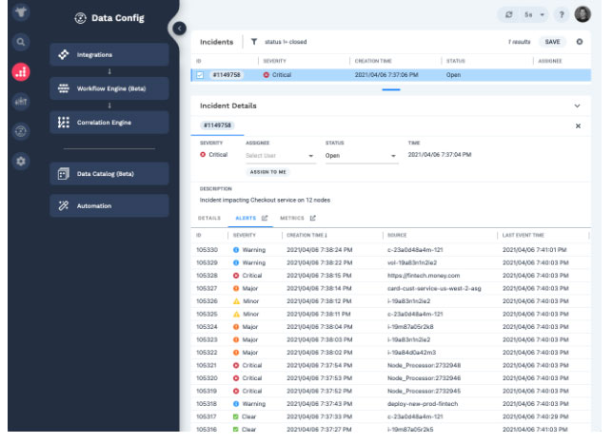Click source card-cust-service-us-west-2-asg
Viewport: 613px width, 443px height.
point(434,288)
